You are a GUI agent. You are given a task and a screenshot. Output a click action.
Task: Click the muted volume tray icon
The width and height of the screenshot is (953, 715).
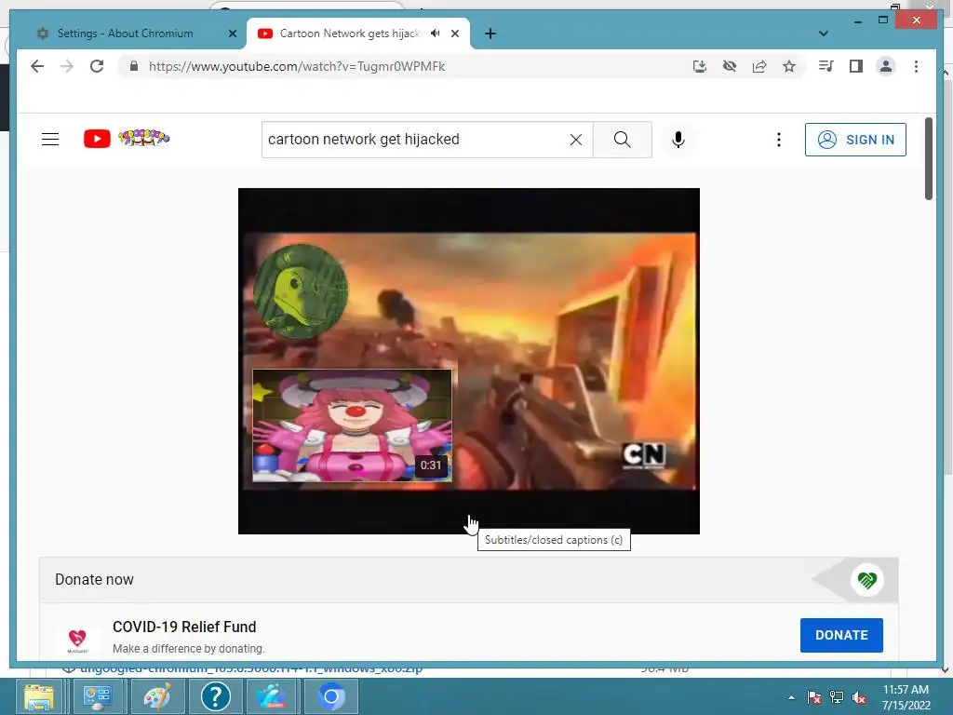click(859, 698)
